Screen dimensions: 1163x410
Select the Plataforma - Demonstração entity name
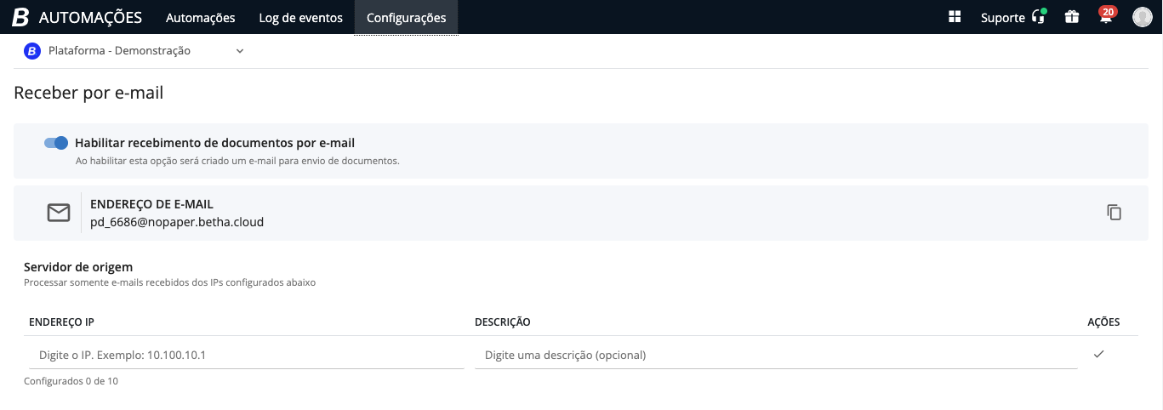119,51
